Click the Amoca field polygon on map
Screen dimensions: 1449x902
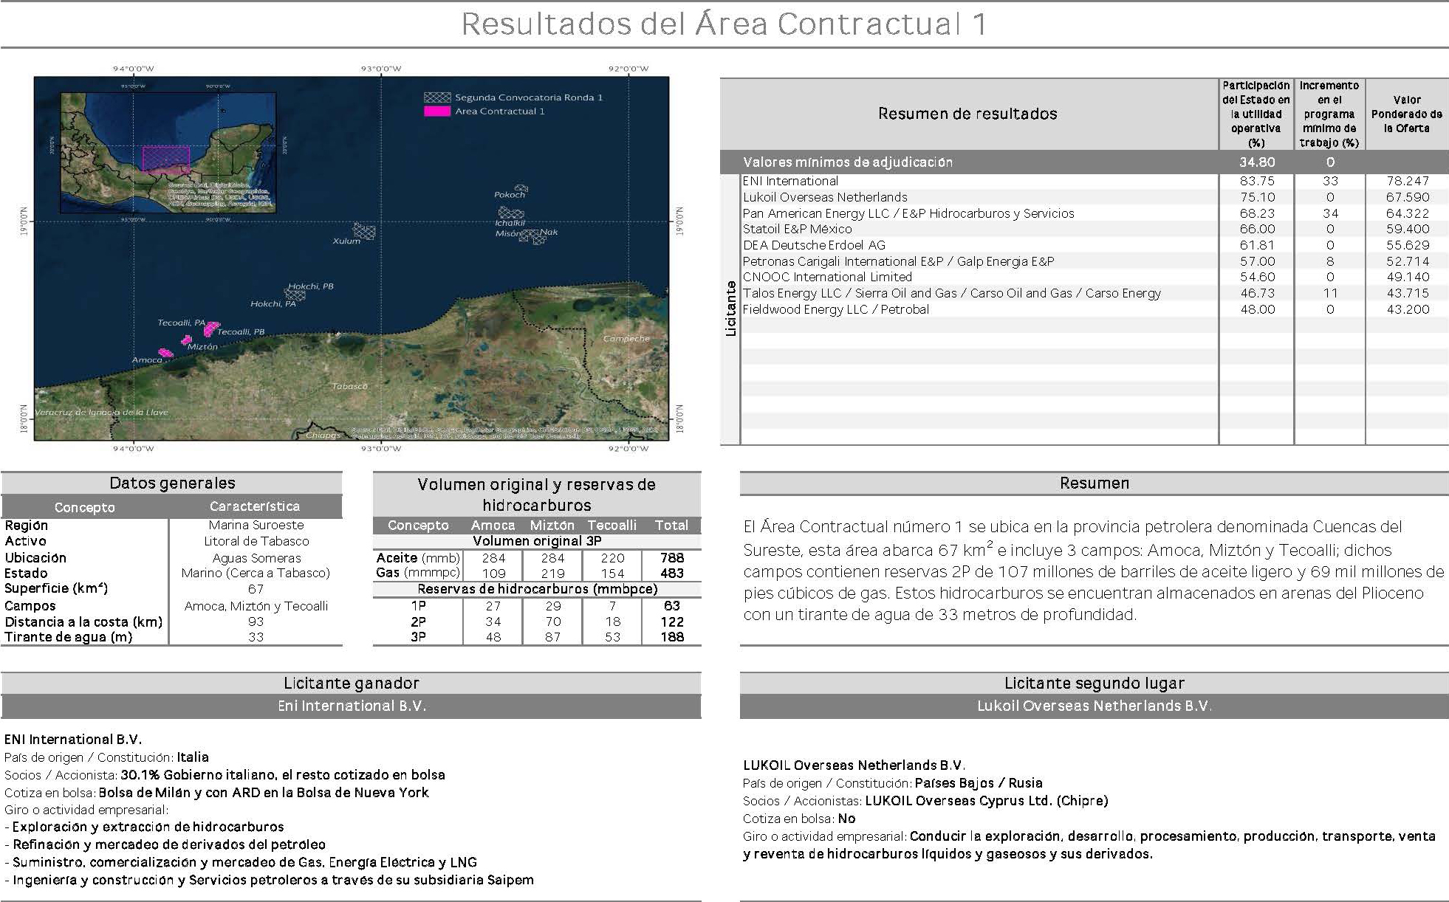coord(166,354)
